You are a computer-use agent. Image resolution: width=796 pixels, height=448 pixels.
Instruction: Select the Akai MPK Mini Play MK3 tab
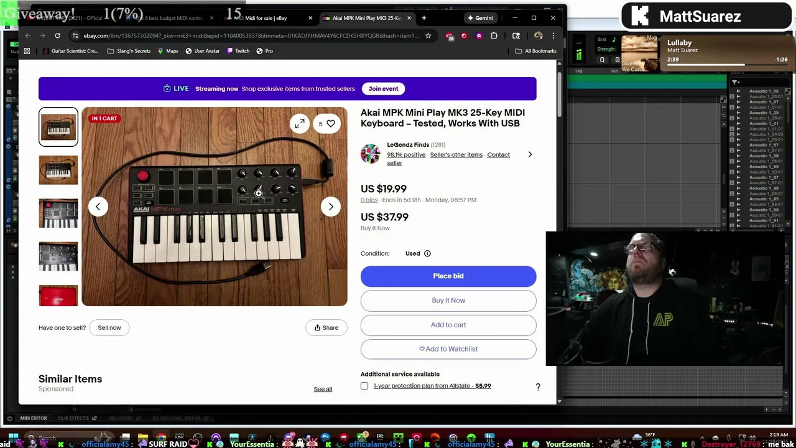[x=367, y=18]
